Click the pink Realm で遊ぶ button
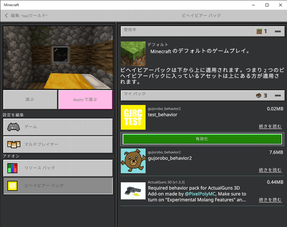The width and height of the screenshot is (287, 227). [x=85, y=100]
